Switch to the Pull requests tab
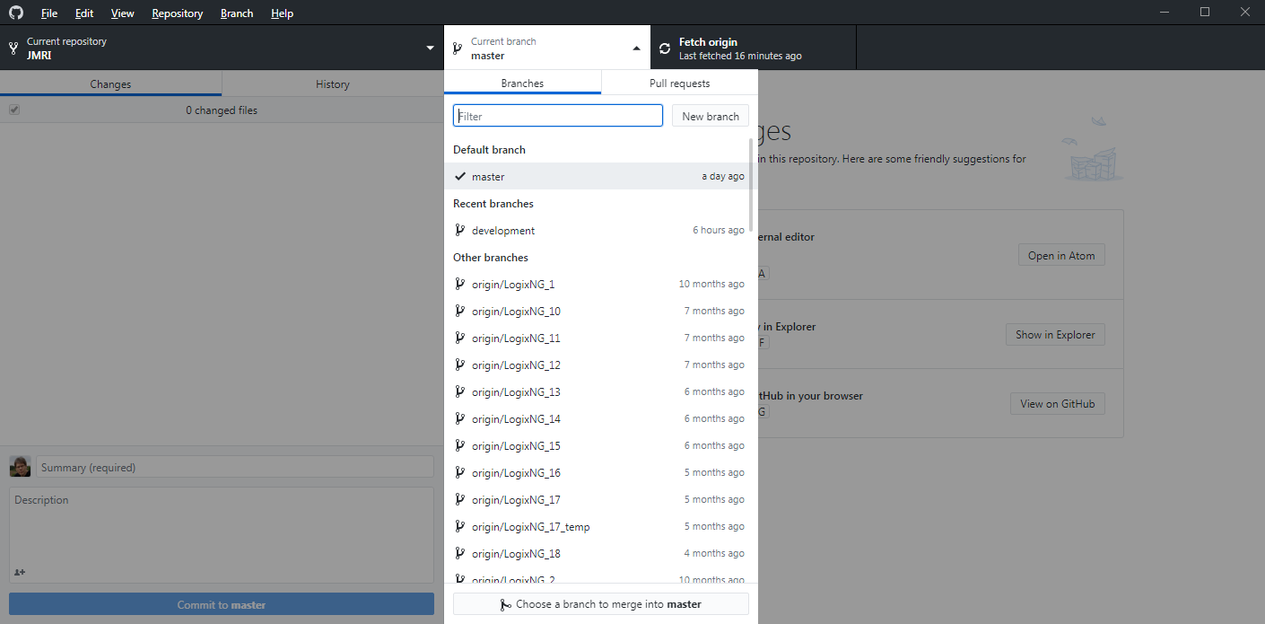Viewport: 1265px width, 624px height. pos(679,83)
